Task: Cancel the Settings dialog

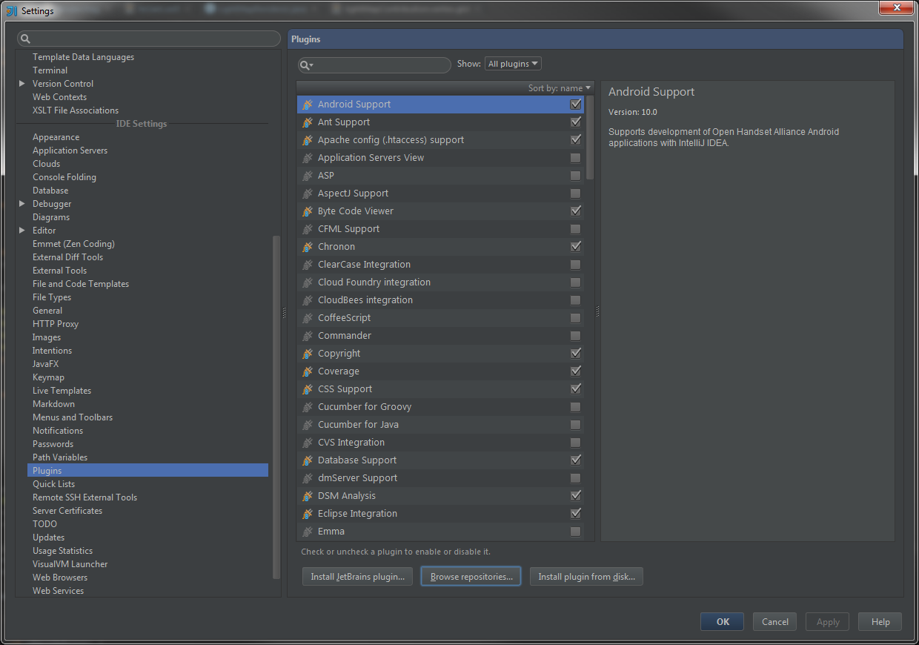Action: pos(774,622)
